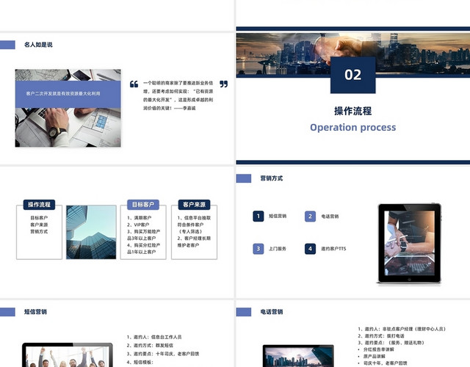The height and width of the screenshot is (367, 470).
Task: Click the 购买分红险产品1年以上客户 item
Action: [144, 249]
